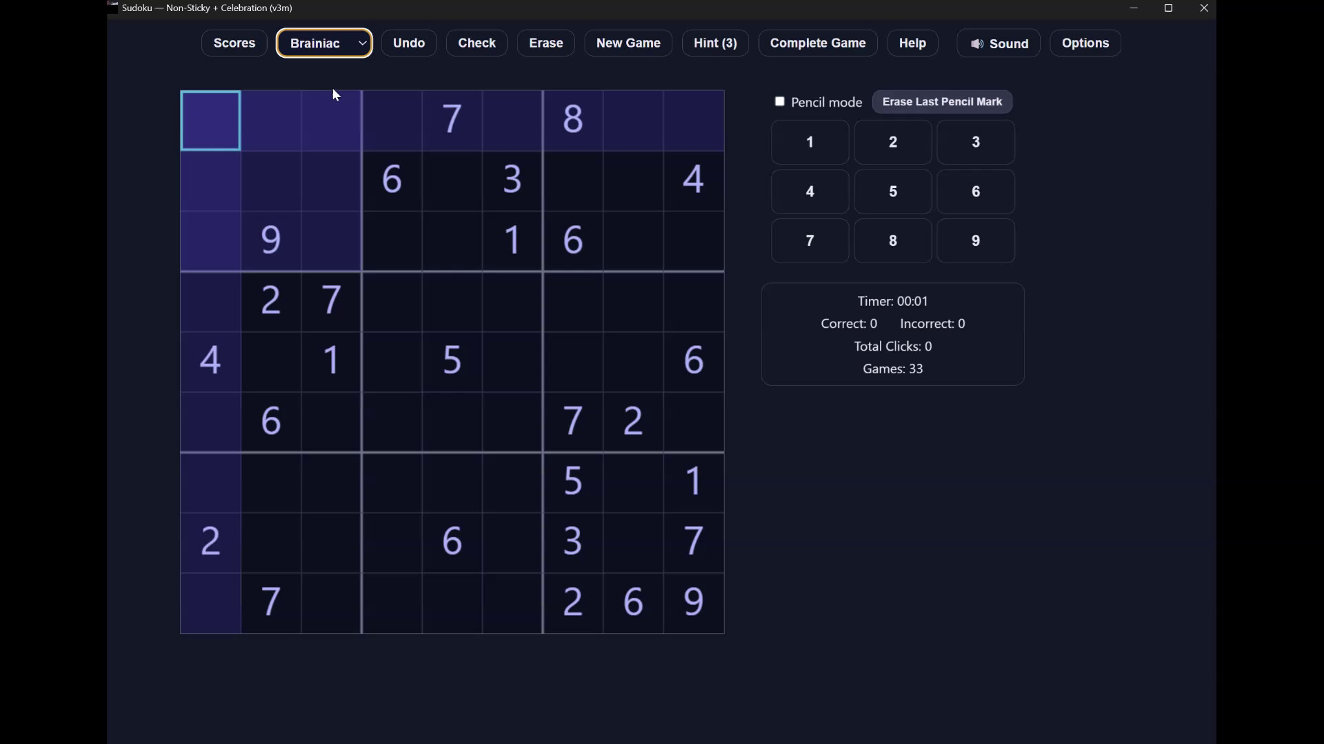
Task: Start a New Game
Action: (x=628, y=43)
